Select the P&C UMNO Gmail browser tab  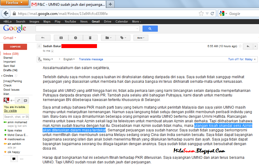click(68, 5)
